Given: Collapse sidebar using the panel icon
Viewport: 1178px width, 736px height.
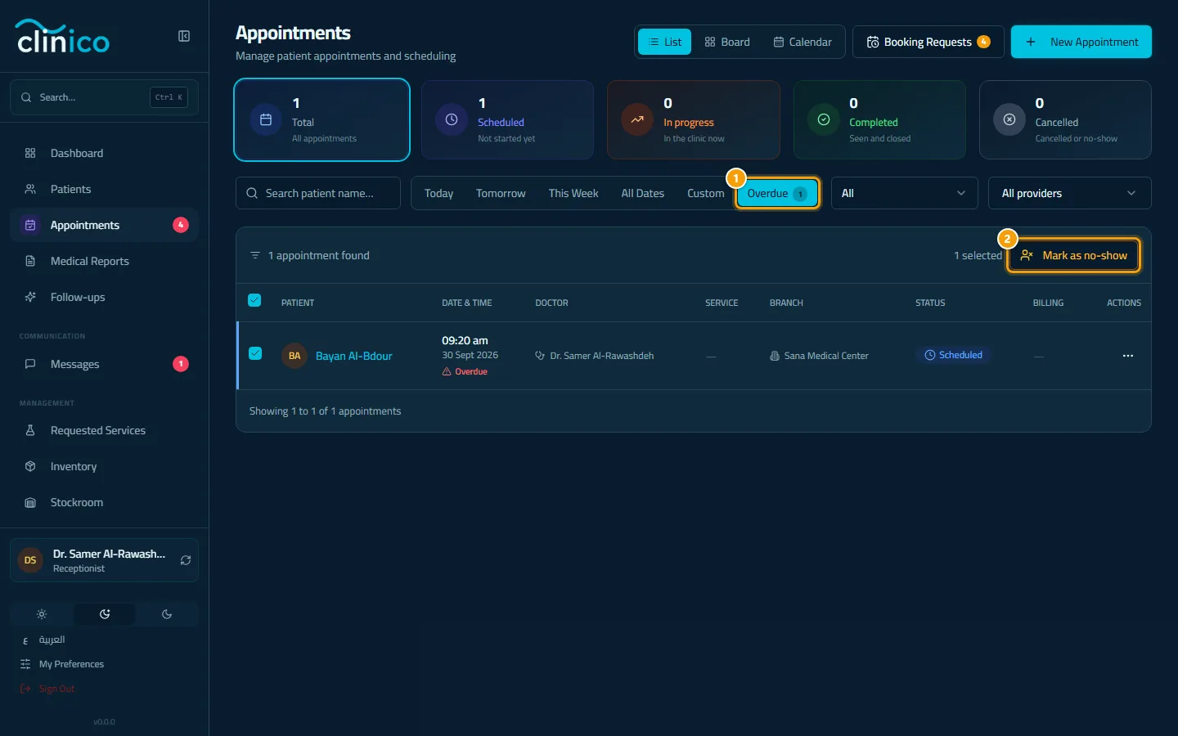Looking at the screenshot, I should point(184,36).
